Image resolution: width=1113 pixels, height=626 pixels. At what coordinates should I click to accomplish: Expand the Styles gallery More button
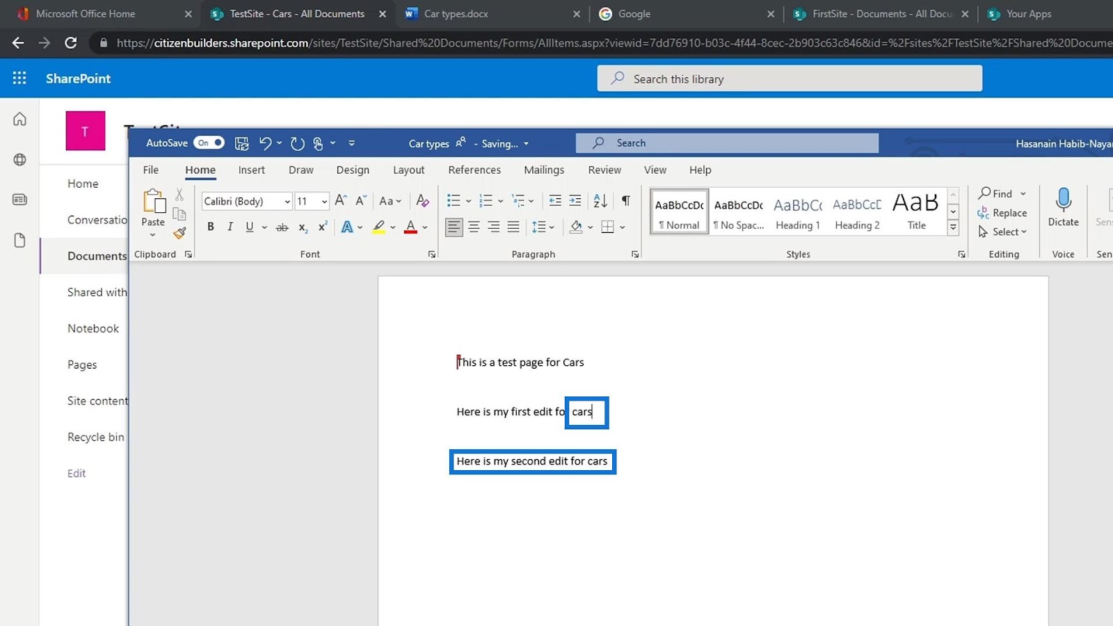[x=954, y=227]
